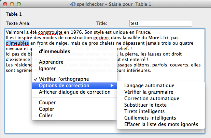
Task: Open Afficher dialogue de correction
Action: coord(70,92)
